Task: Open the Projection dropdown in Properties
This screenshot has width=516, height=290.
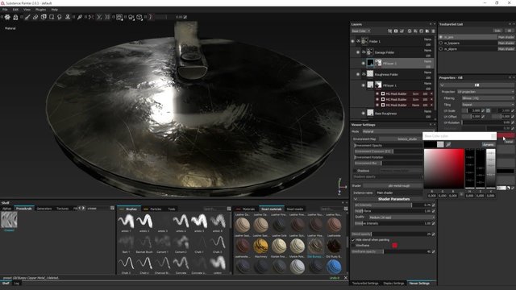Action: click(x=485, y=92)
